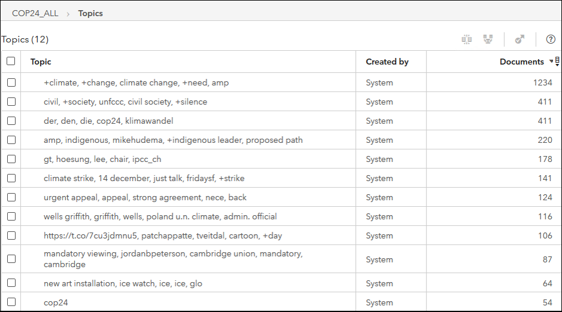The width and height of the screenshot is (562, 312).
Task: Open the help question mark icon
Action: coord(551,39)
